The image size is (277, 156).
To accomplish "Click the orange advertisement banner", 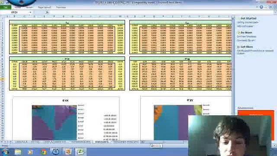I will pos(256,113).
